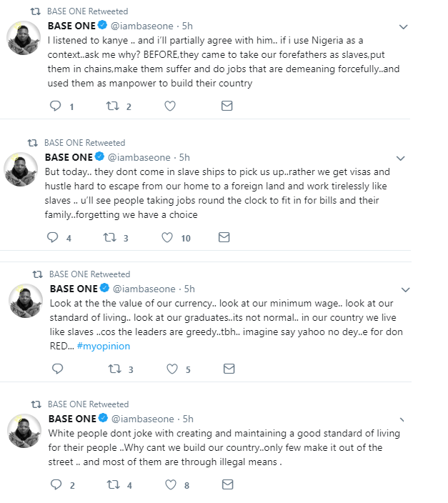
Task: Open the BASE ONE display name on the third tweet
Action: coord(74,289)
